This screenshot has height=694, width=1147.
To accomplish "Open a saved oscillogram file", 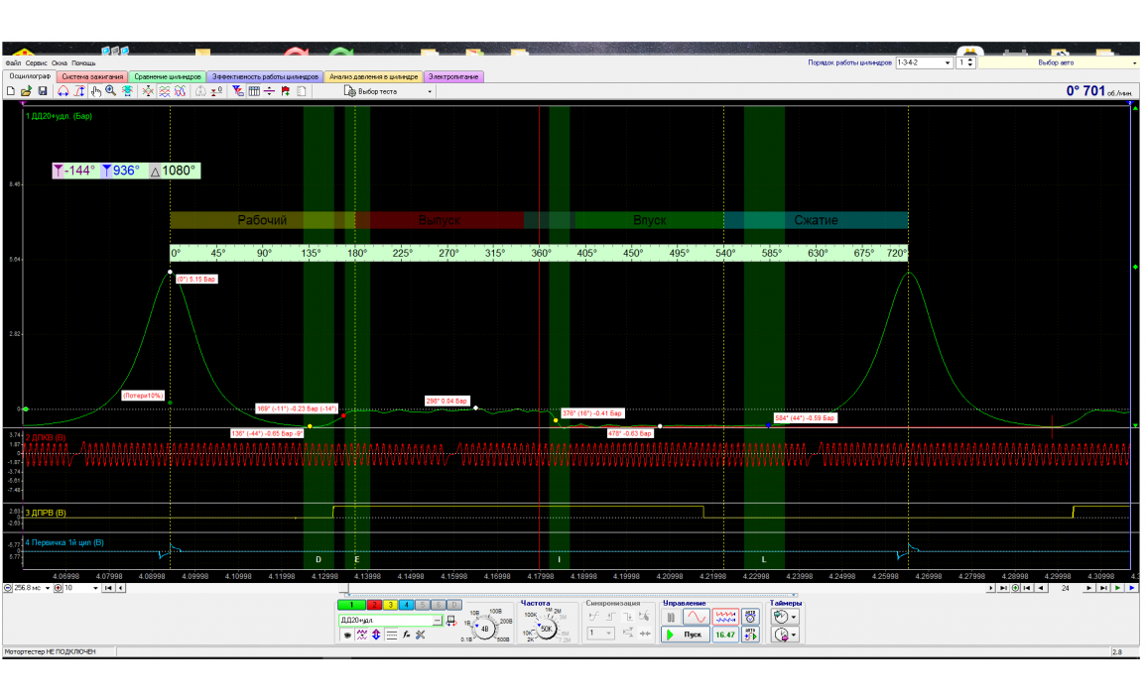I will (x=27, y=91).
